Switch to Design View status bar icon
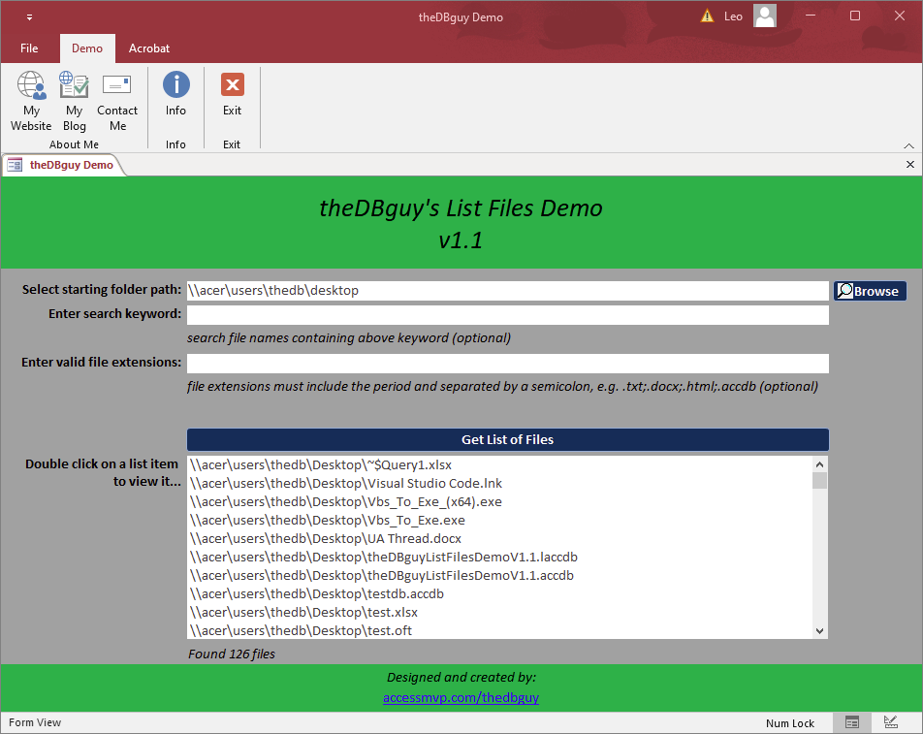 point(891,722)
